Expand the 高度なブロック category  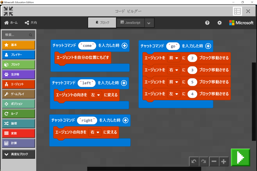point(19,154)
